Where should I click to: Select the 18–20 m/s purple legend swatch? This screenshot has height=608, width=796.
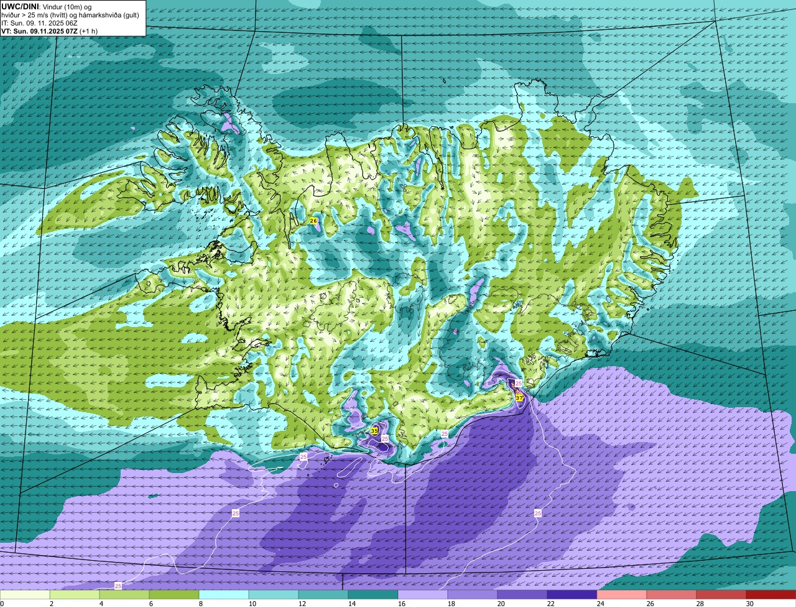tap(473, 594)
